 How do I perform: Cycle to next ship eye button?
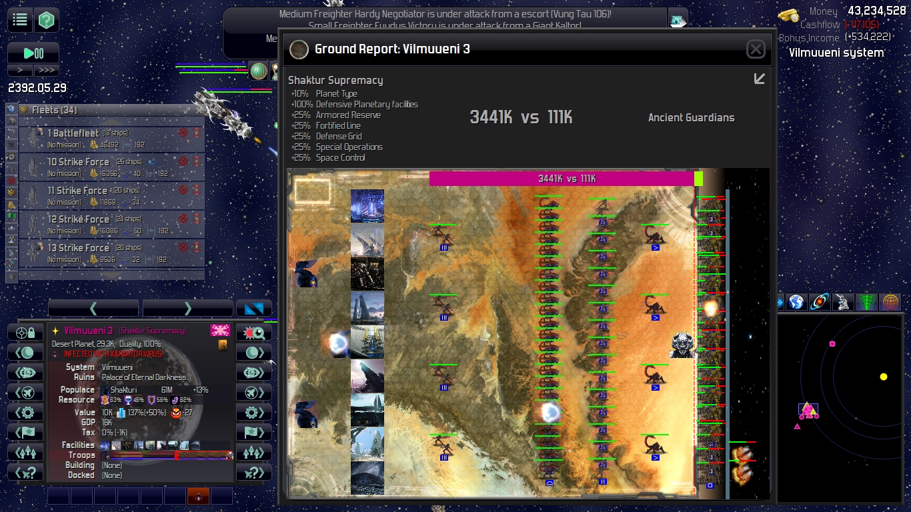click(254, 373)
